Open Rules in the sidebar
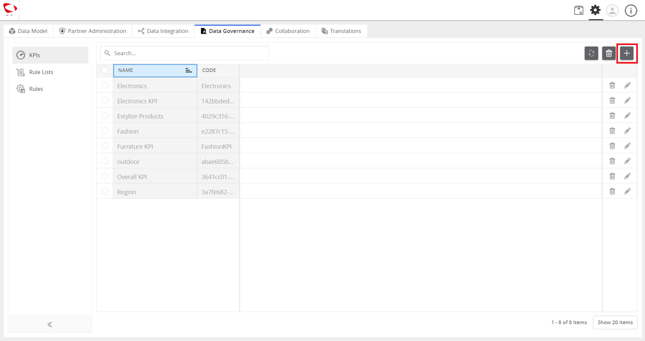The height and width of the screenshot is (341, 645). (50, 89)
